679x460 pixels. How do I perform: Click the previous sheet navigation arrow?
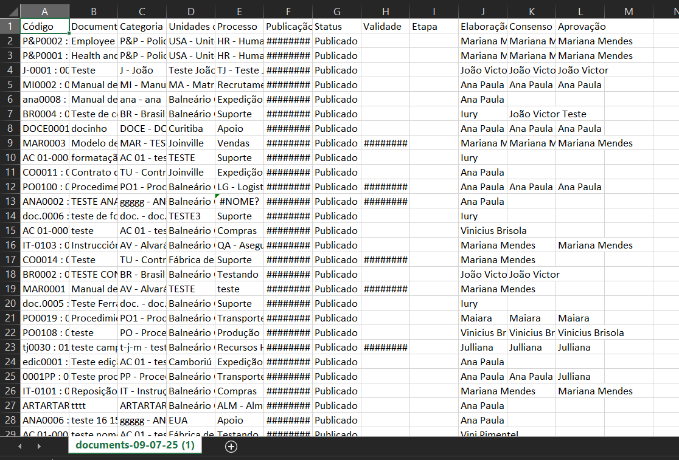coord(20,446)
